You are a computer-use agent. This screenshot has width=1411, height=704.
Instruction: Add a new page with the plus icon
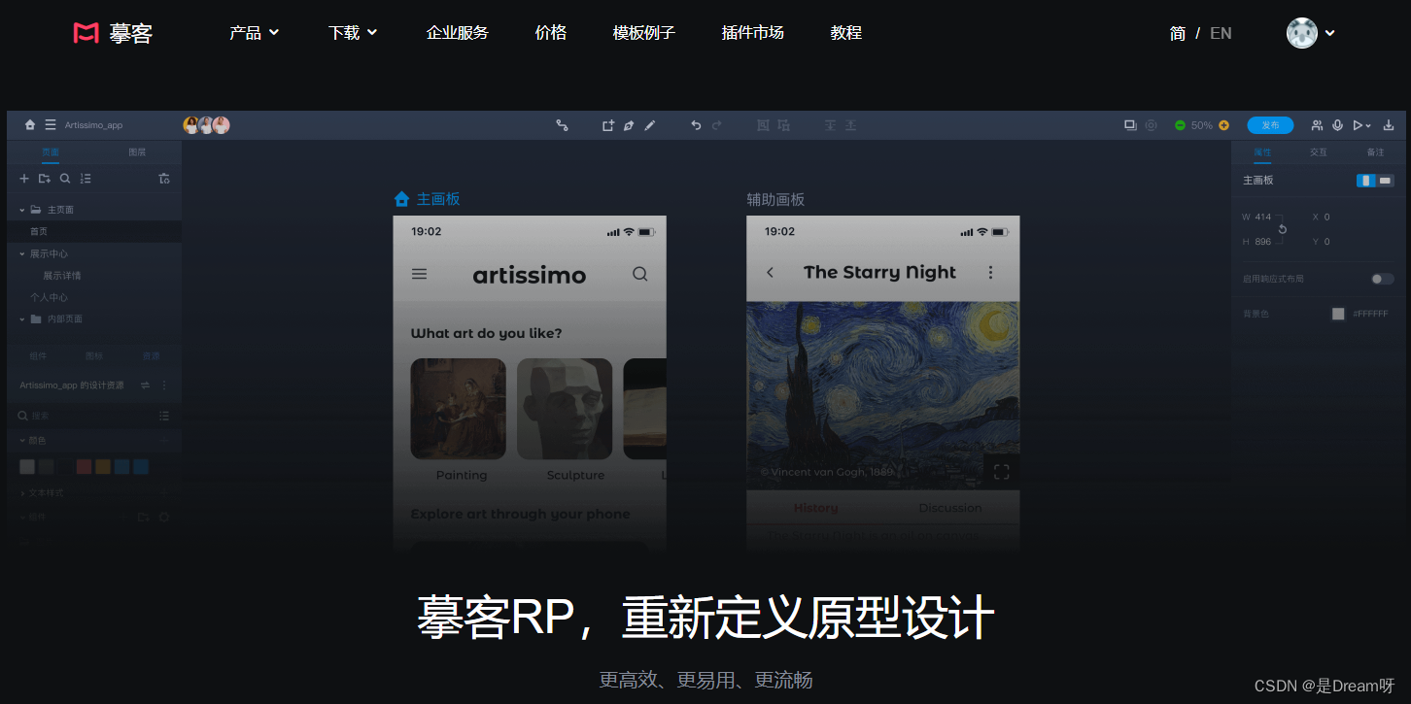pos(25,179)
